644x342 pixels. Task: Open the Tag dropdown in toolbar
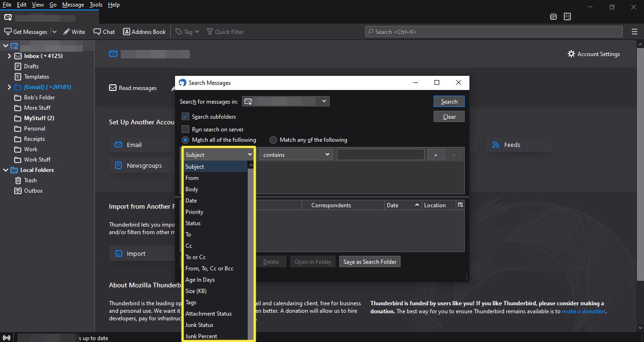(x=187, y=32)
